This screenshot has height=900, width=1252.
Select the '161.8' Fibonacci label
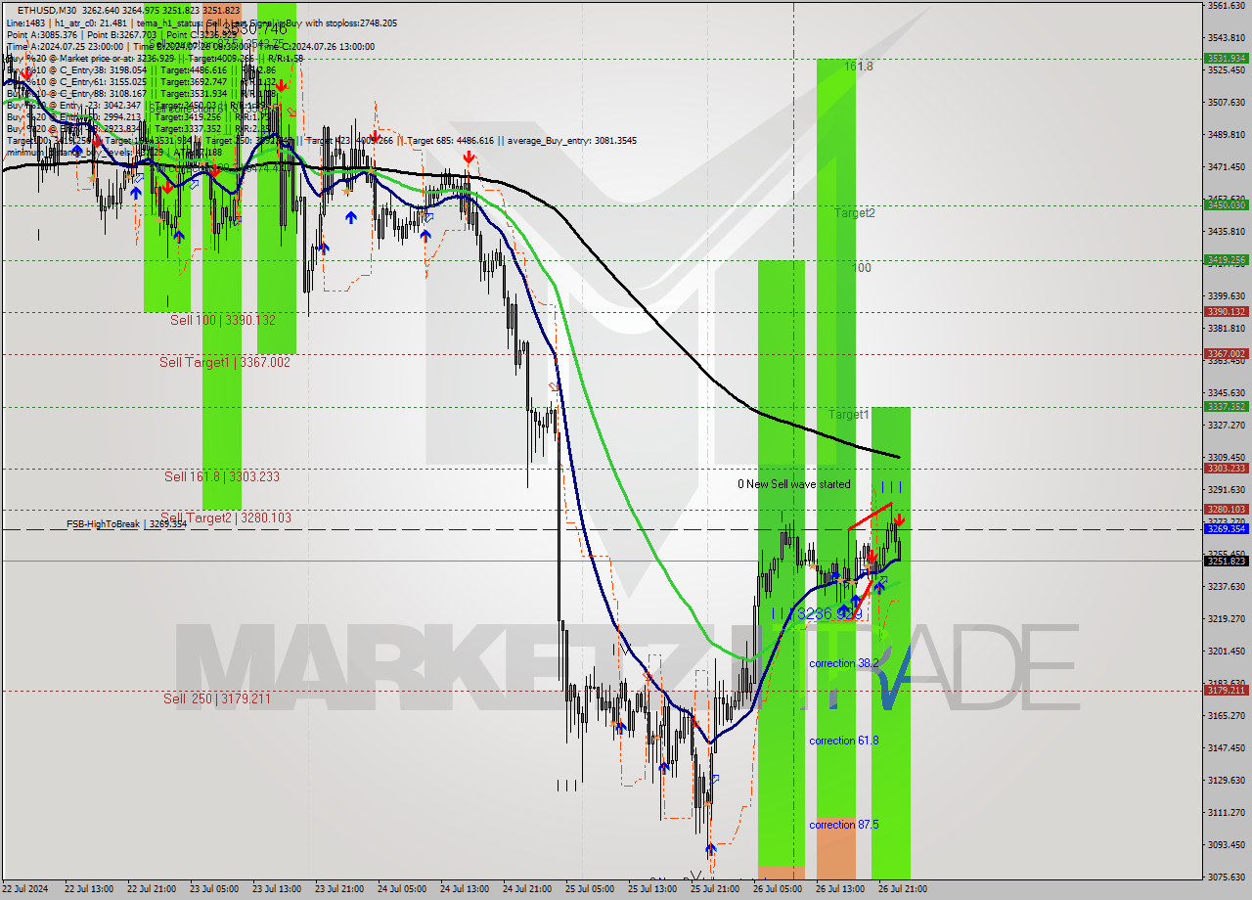pyautogui.click(x=859, y=67)
